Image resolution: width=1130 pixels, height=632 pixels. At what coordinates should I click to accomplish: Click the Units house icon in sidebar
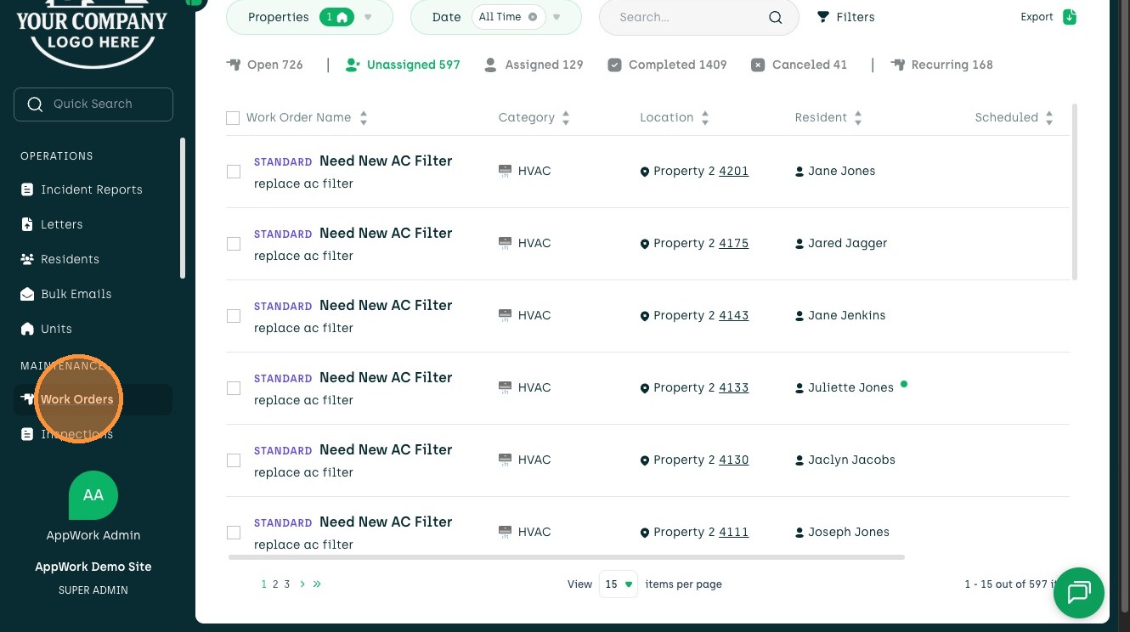27,329
